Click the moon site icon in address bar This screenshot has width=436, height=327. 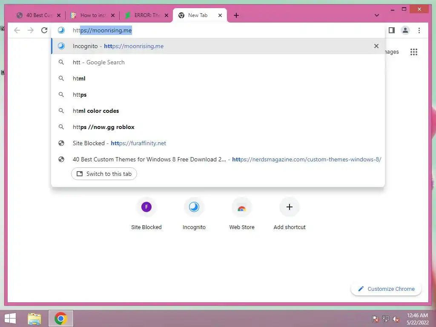tap(61, 30)
